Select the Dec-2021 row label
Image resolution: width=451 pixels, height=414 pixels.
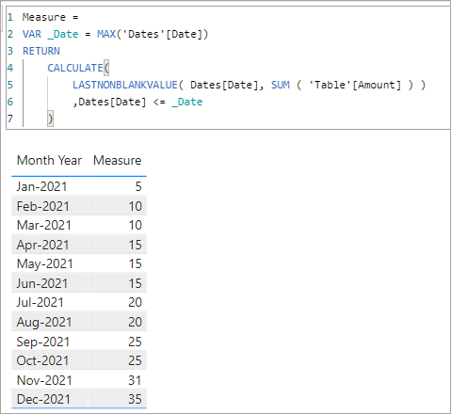[43, 399]
